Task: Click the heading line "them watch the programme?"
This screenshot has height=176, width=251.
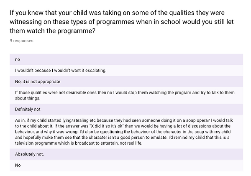Action: click(53, 31)
